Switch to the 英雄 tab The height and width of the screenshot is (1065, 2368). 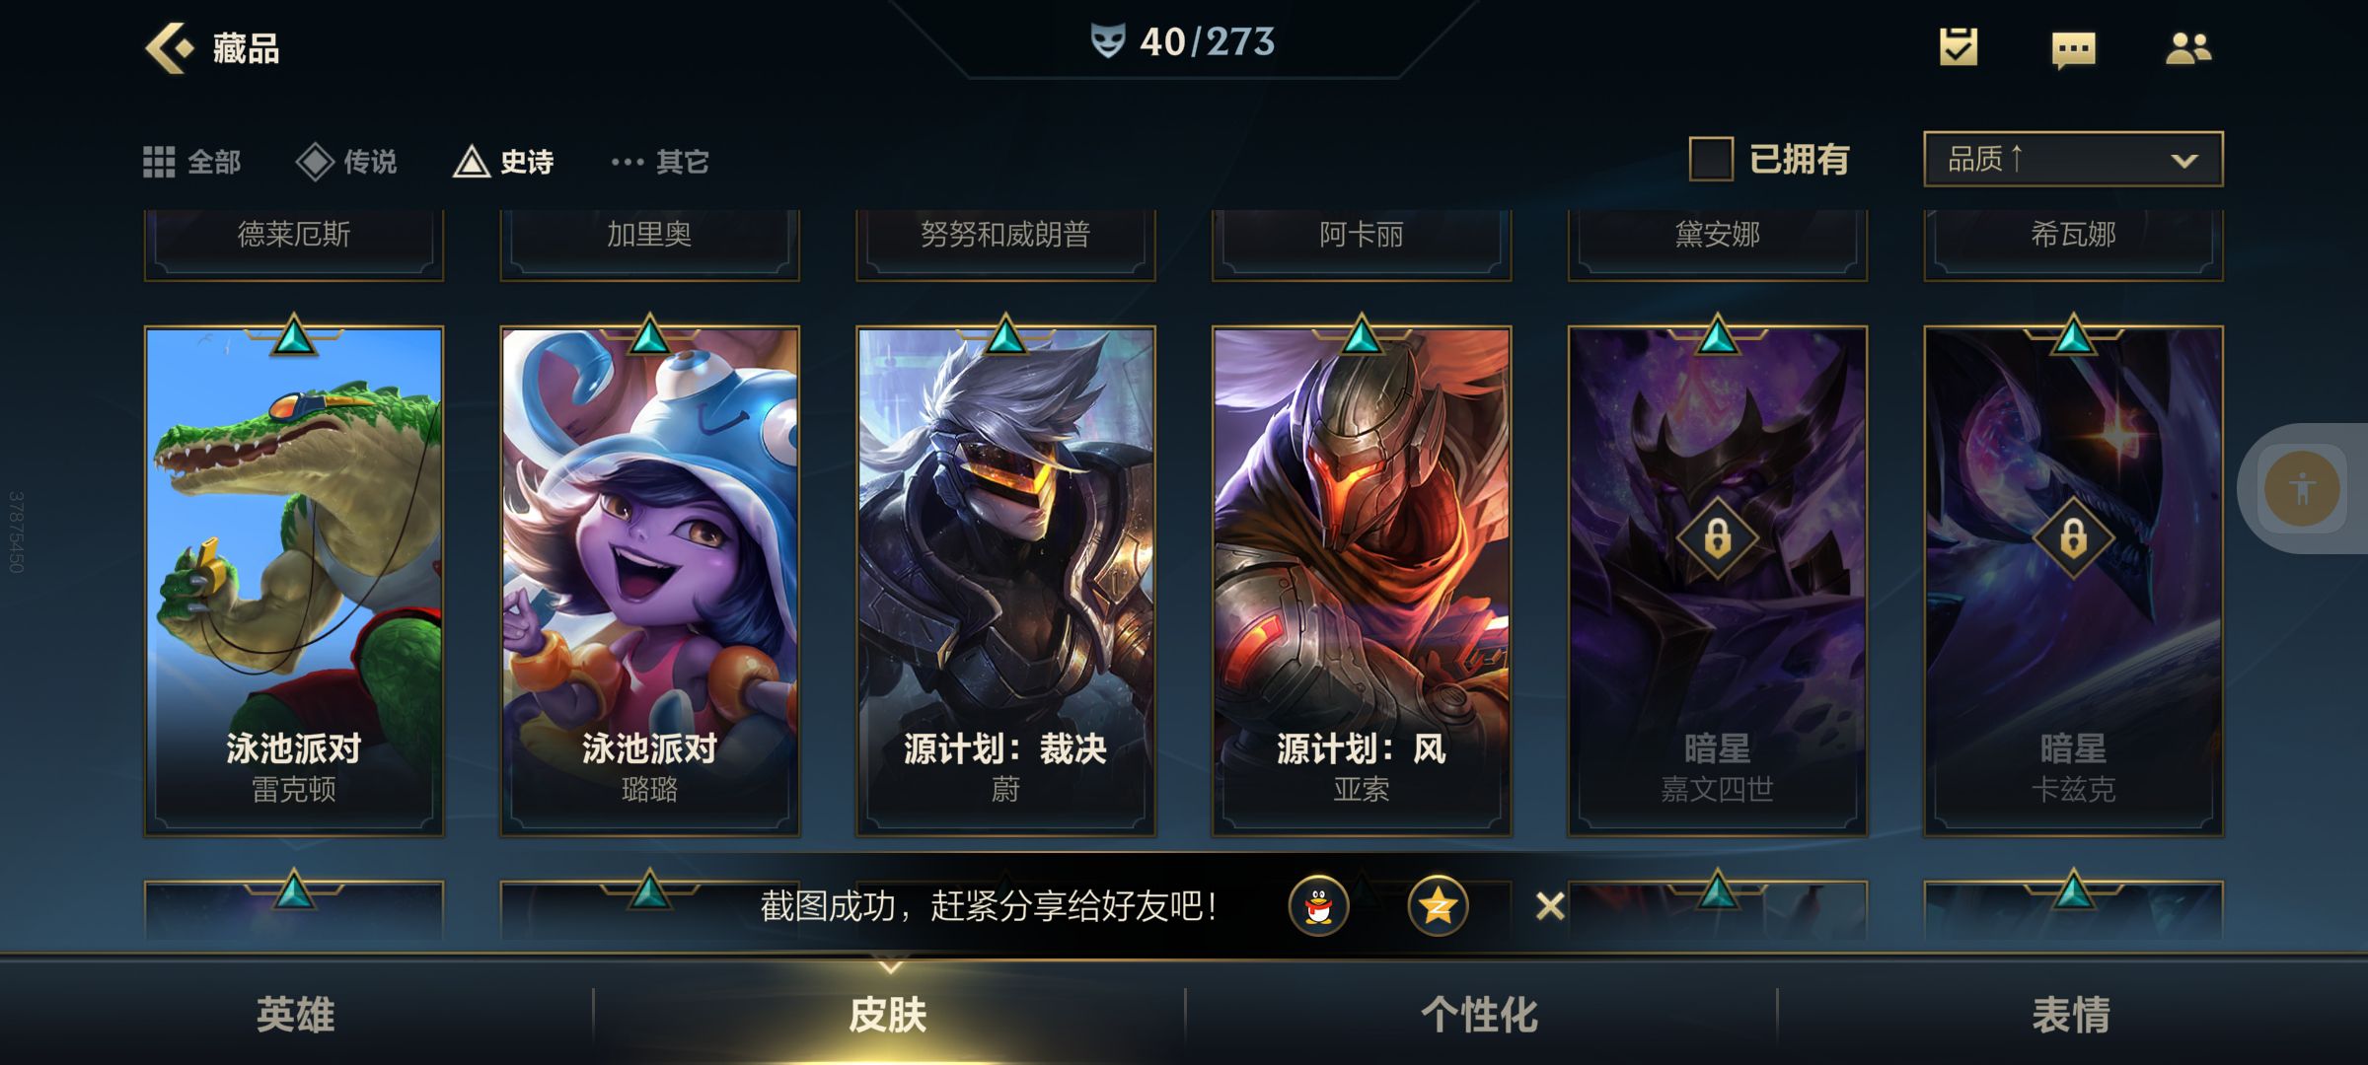coord(295,1014)
